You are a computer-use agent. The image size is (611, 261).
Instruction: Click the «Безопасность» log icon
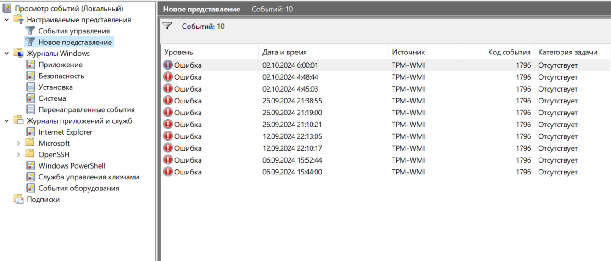tap(30, 76)
